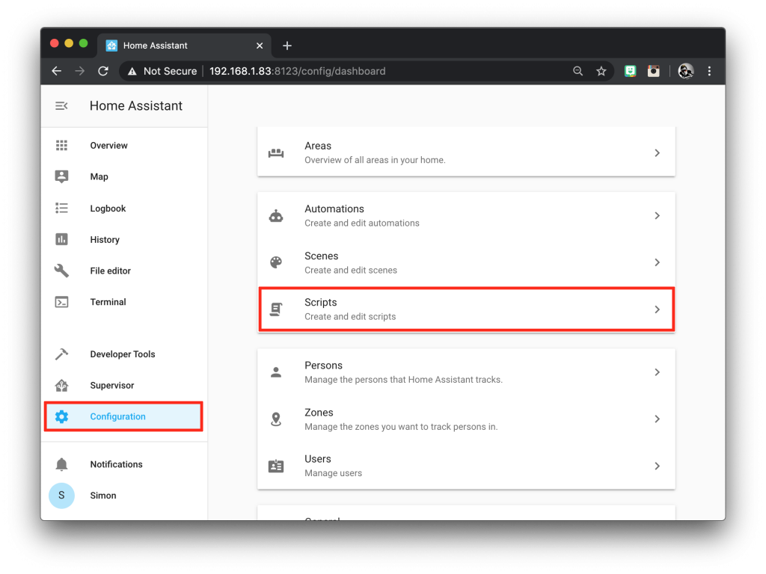Viewport: 766px width, 574px height.
Task: Click the camera browser extension icon
Action: coord(654,71)
